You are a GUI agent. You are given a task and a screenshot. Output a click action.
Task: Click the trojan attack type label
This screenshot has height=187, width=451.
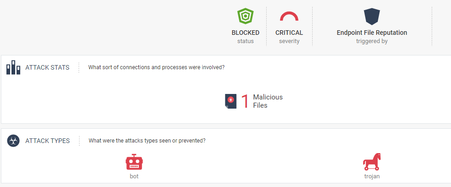(372, 176)
